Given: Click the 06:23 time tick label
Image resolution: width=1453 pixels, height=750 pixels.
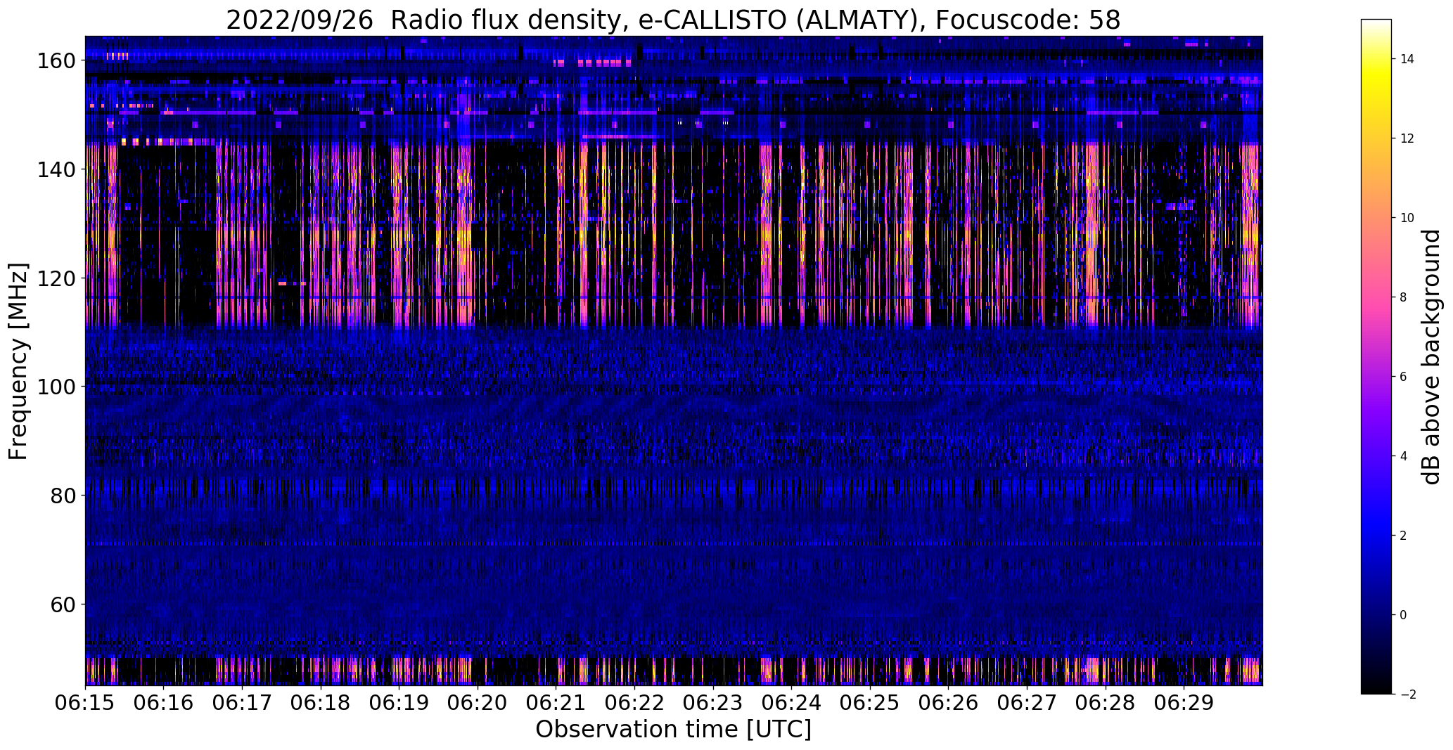Looking at the screenshot, I should 713,702.
